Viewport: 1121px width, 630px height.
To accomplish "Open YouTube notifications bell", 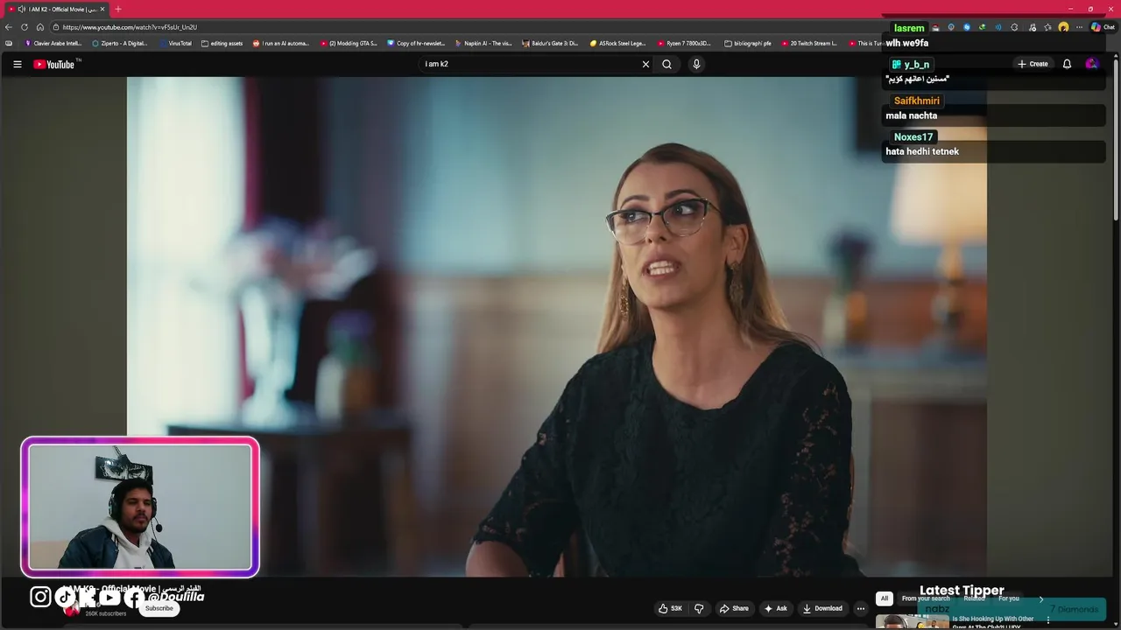I will pos(1067,64).
